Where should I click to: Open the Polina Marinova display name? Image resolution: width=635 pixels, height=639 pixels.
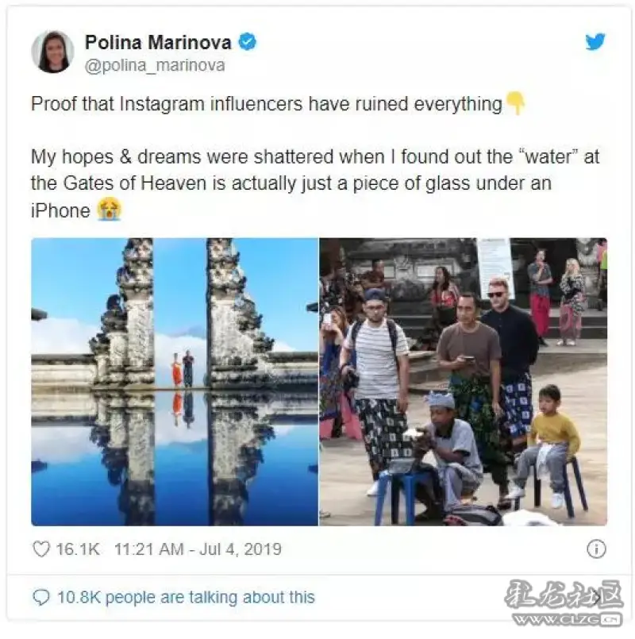(158, 42)
